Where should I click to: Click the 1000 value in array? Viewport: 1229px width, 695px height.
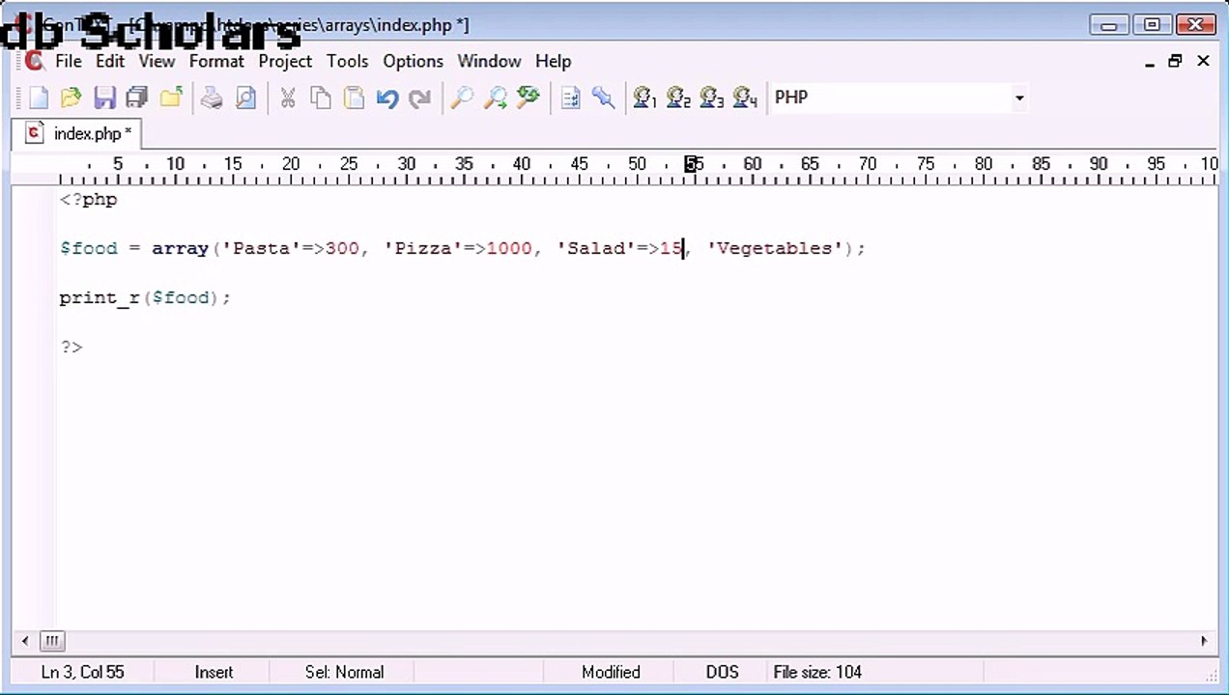point(509,248)
